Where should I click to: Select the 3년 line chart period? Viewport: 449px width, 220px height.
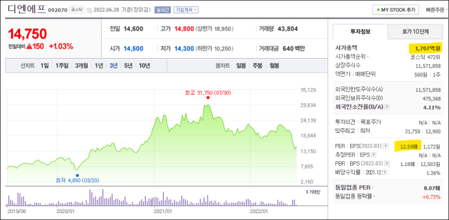click(x=113, y=66)
